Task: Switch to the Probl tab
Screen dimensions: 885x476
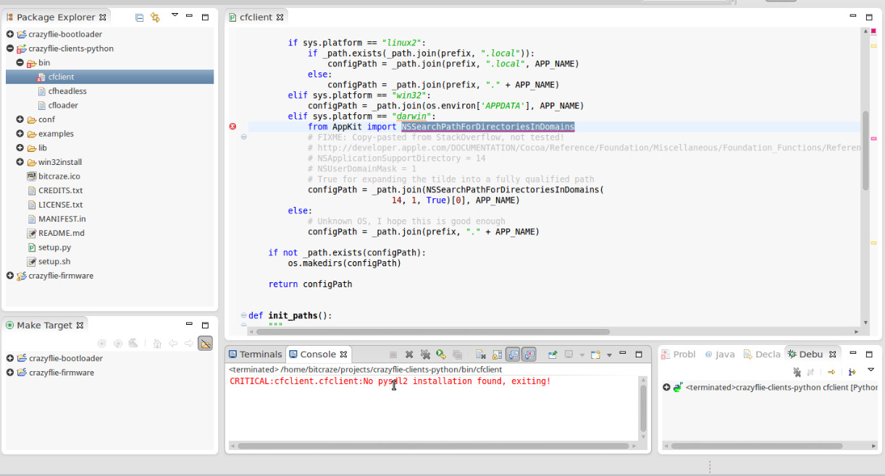Action: pos(679,354)
